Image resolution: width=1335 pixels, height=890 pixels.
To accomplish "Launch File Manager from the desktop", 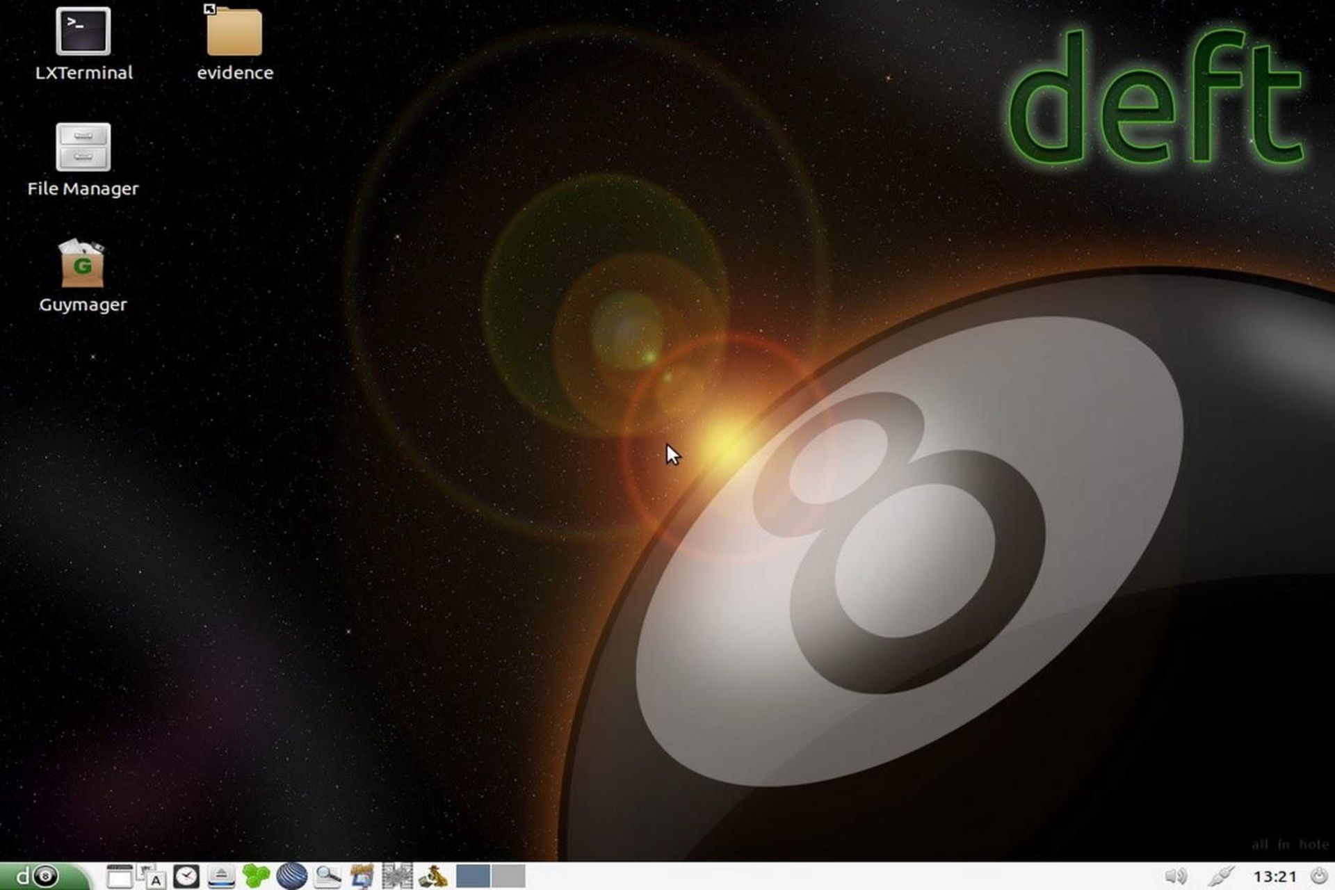I will pyautogui.click(x=83, y=161).
